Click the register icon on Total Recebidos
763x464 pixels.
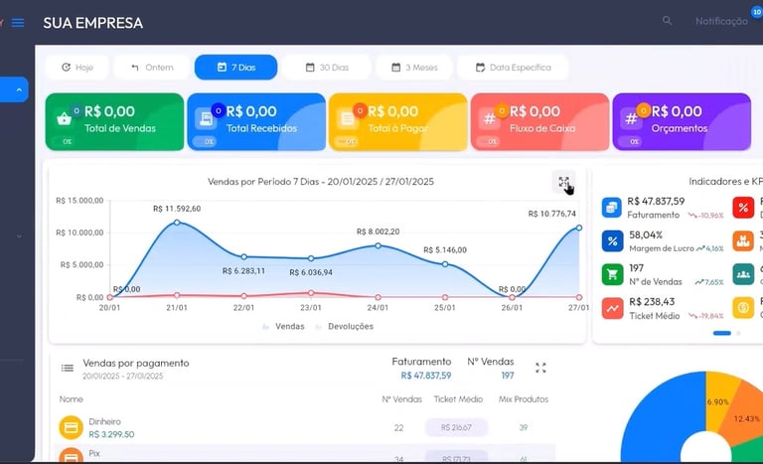206,119
